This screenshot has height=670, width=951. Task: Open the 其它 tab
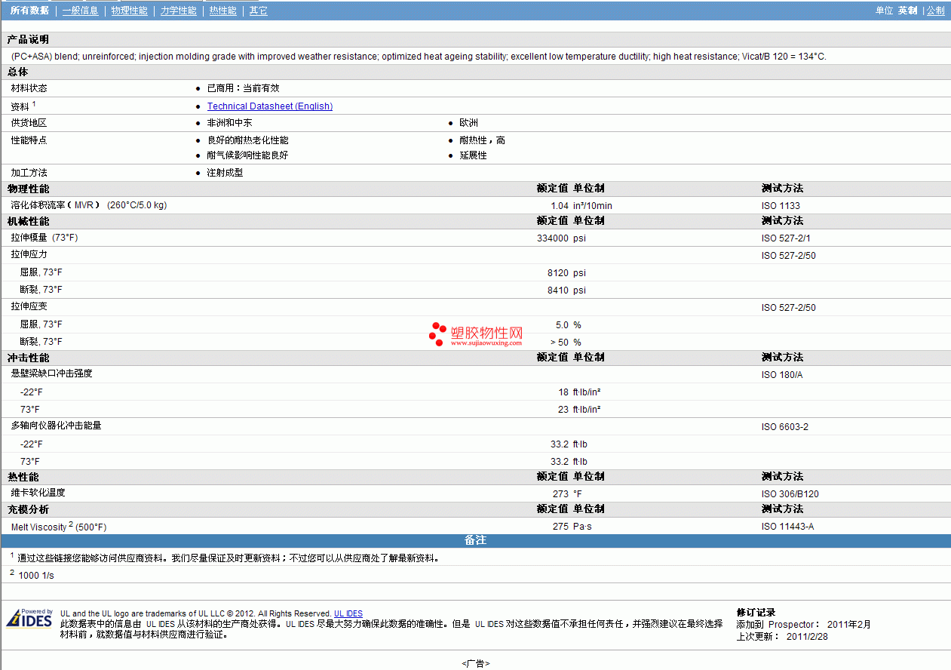258,11
